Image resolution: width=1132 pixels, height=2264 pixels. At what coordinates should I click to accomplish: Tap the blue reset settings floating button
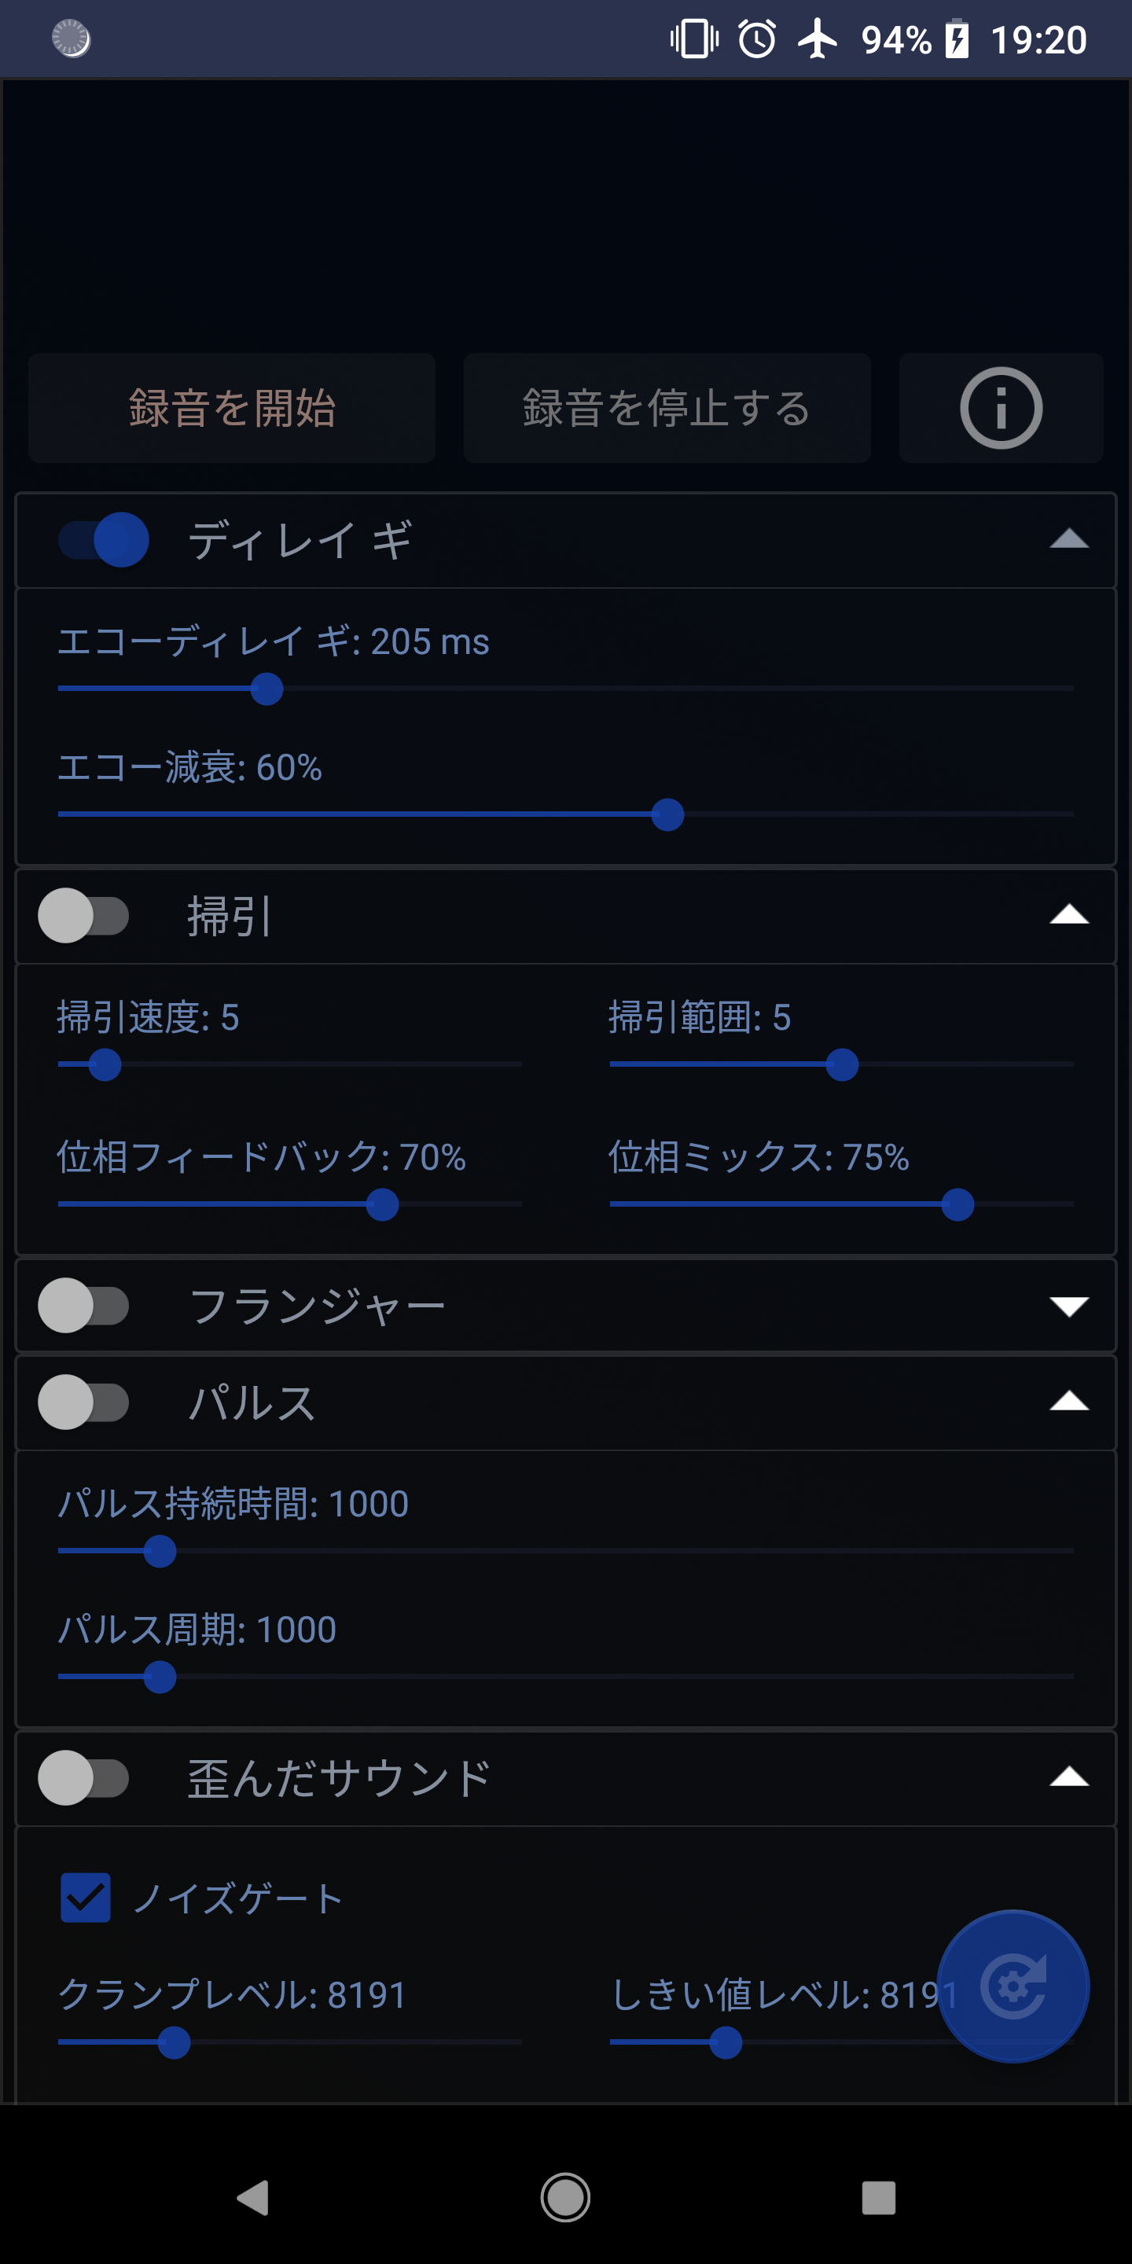click(x=1013, y=1986)
